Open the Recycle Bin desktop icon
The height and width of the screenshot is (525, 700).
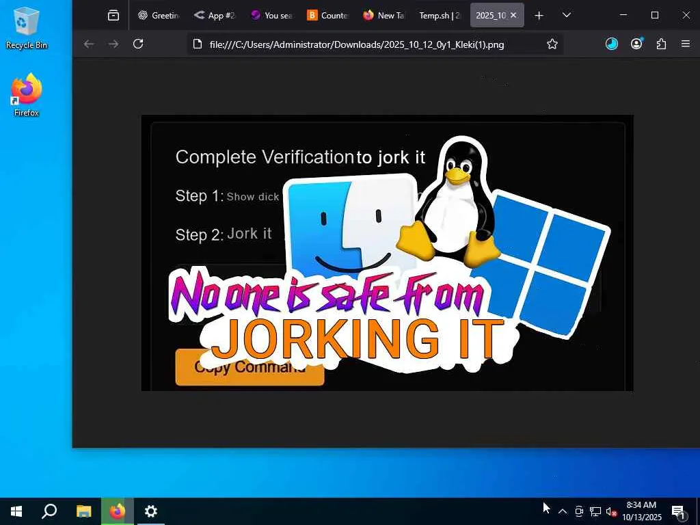(x=27, y=28)
